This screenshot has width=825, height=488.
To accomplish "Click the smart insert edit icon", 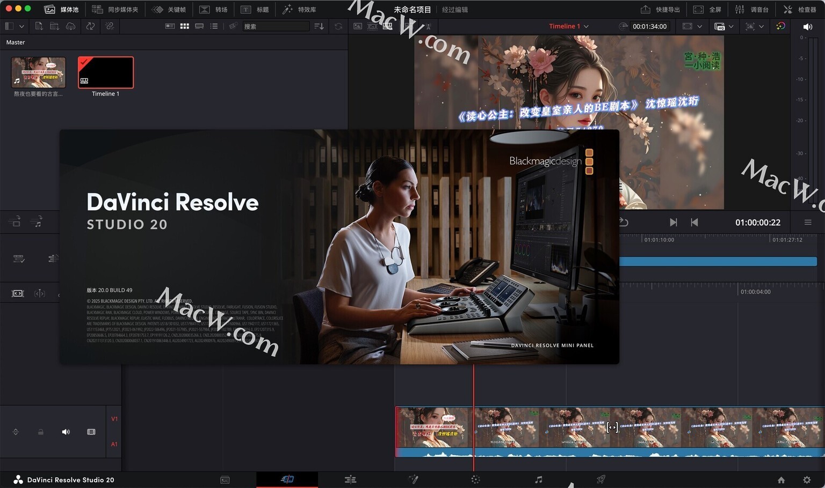I will pos(16,221).
